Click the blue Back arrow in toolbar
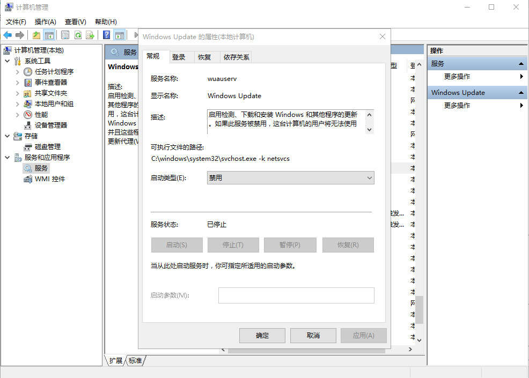This screenshot has width=529, height=378. (8, 35)
